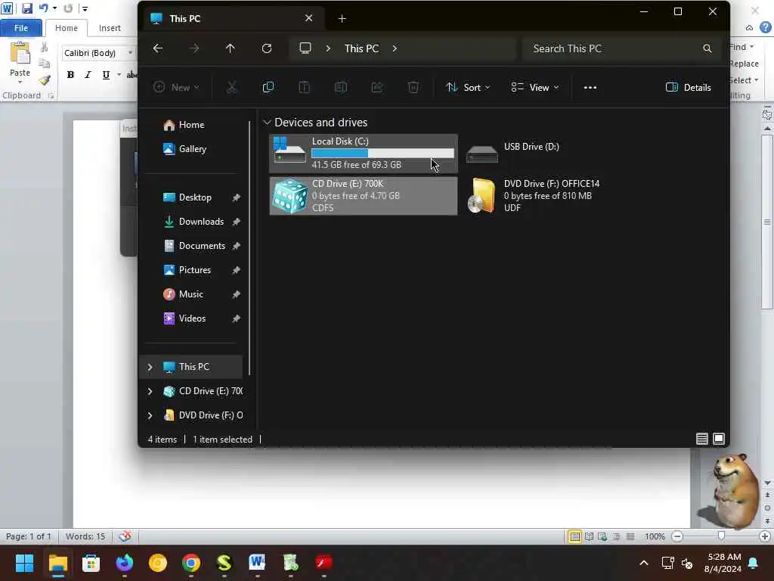Open Windows Start menu

[24, 563]
